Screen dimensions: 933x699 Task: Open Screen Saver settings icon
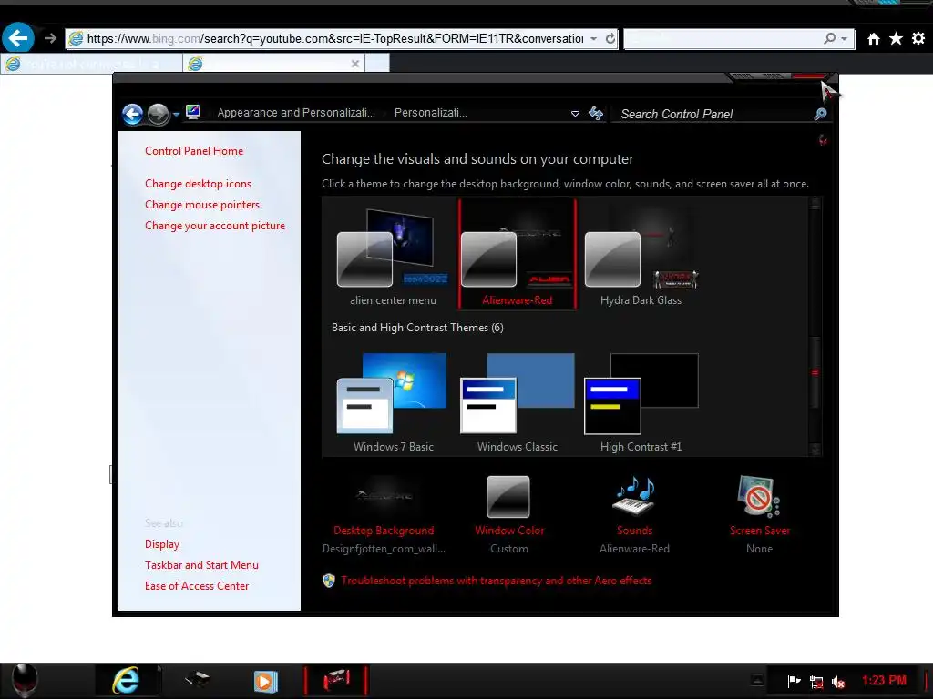[x=759, y=496]
